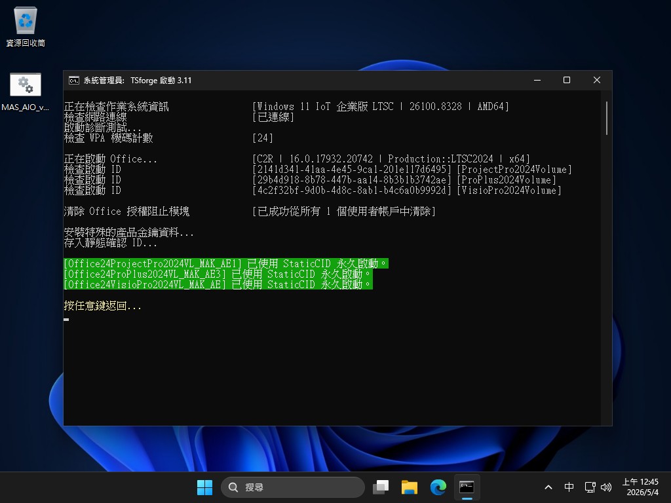The height and width of the screenshot is (503, 671).
Task: Open the Recycle Bin desktop icon
Action: (x=26, y=26)
